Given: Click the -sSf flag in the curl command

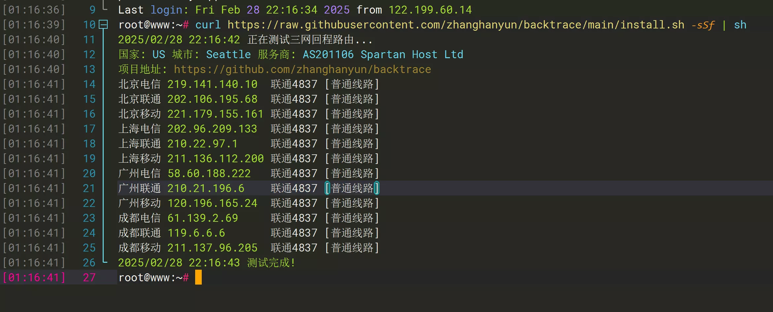Looking at the screenshot, I should point(704,24).
